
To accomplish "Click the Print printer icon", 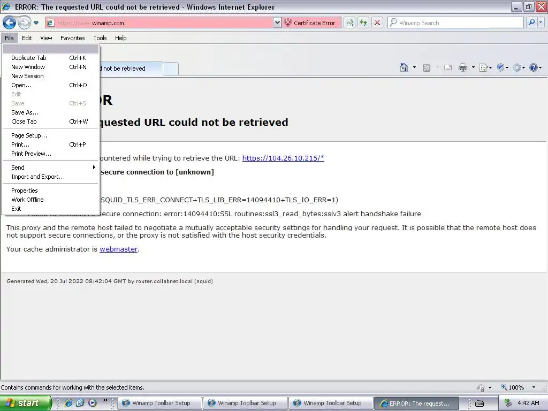I will pos(463,67).
